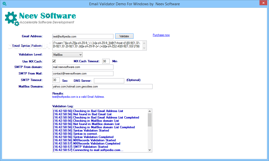Click the Validate button
This screenshot has width=269, height=161.
click(124, 36)
